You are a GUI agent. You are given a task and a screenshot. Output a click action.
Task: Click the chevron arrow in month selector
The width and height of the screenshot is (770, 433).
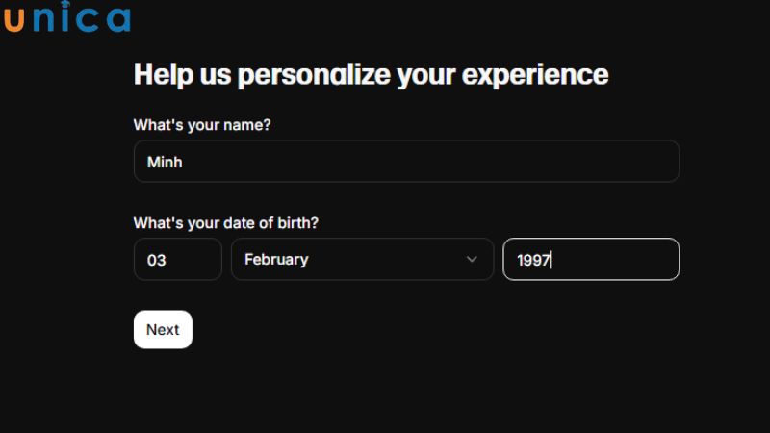472,259
